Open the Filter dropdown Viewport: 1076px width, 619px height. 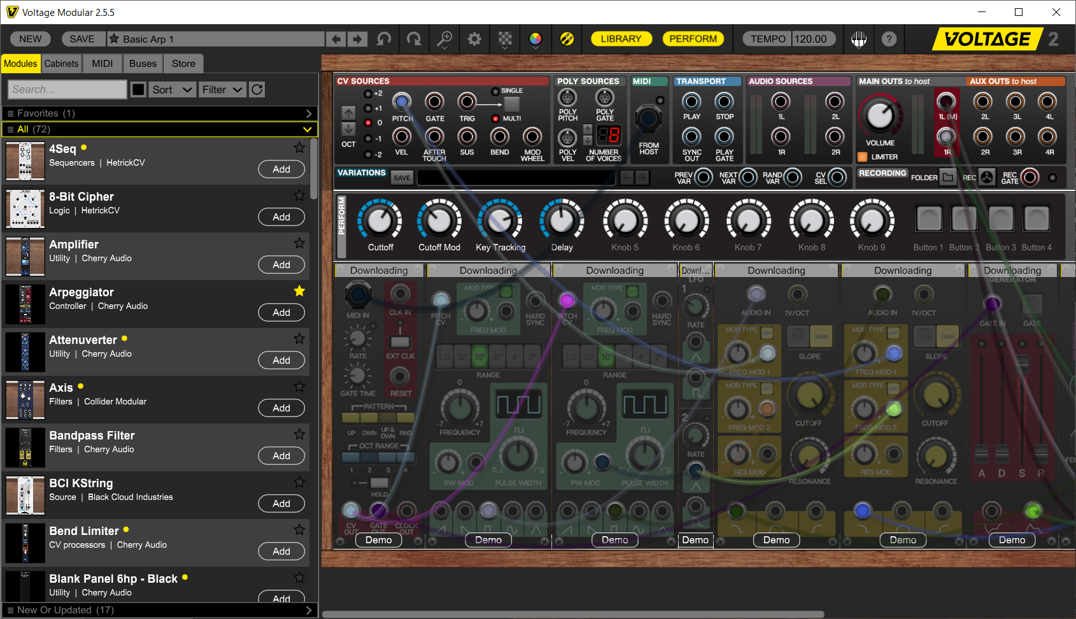(x=222, y=90)
